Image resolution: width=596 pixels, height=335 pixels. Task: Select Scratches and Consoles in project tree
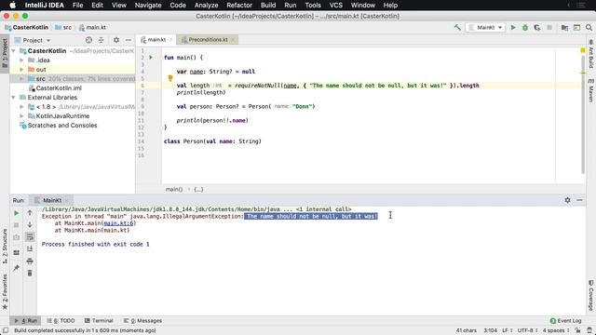click(62, 126)
